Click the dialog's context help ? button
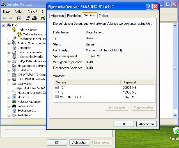This screenshot has width=179, height=148. pyautogui.click(x=149, y=7)
